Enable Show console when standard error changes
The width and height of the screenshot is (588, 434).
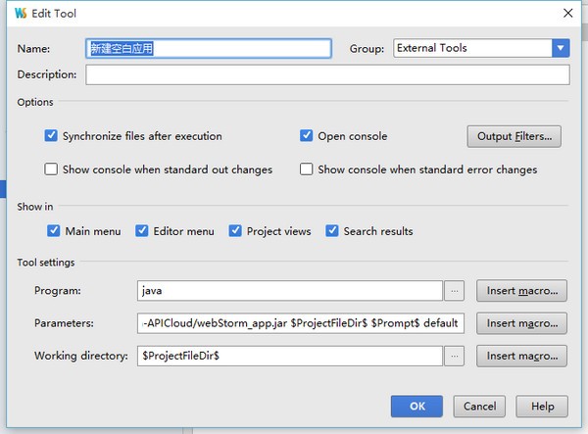(307, 169)
